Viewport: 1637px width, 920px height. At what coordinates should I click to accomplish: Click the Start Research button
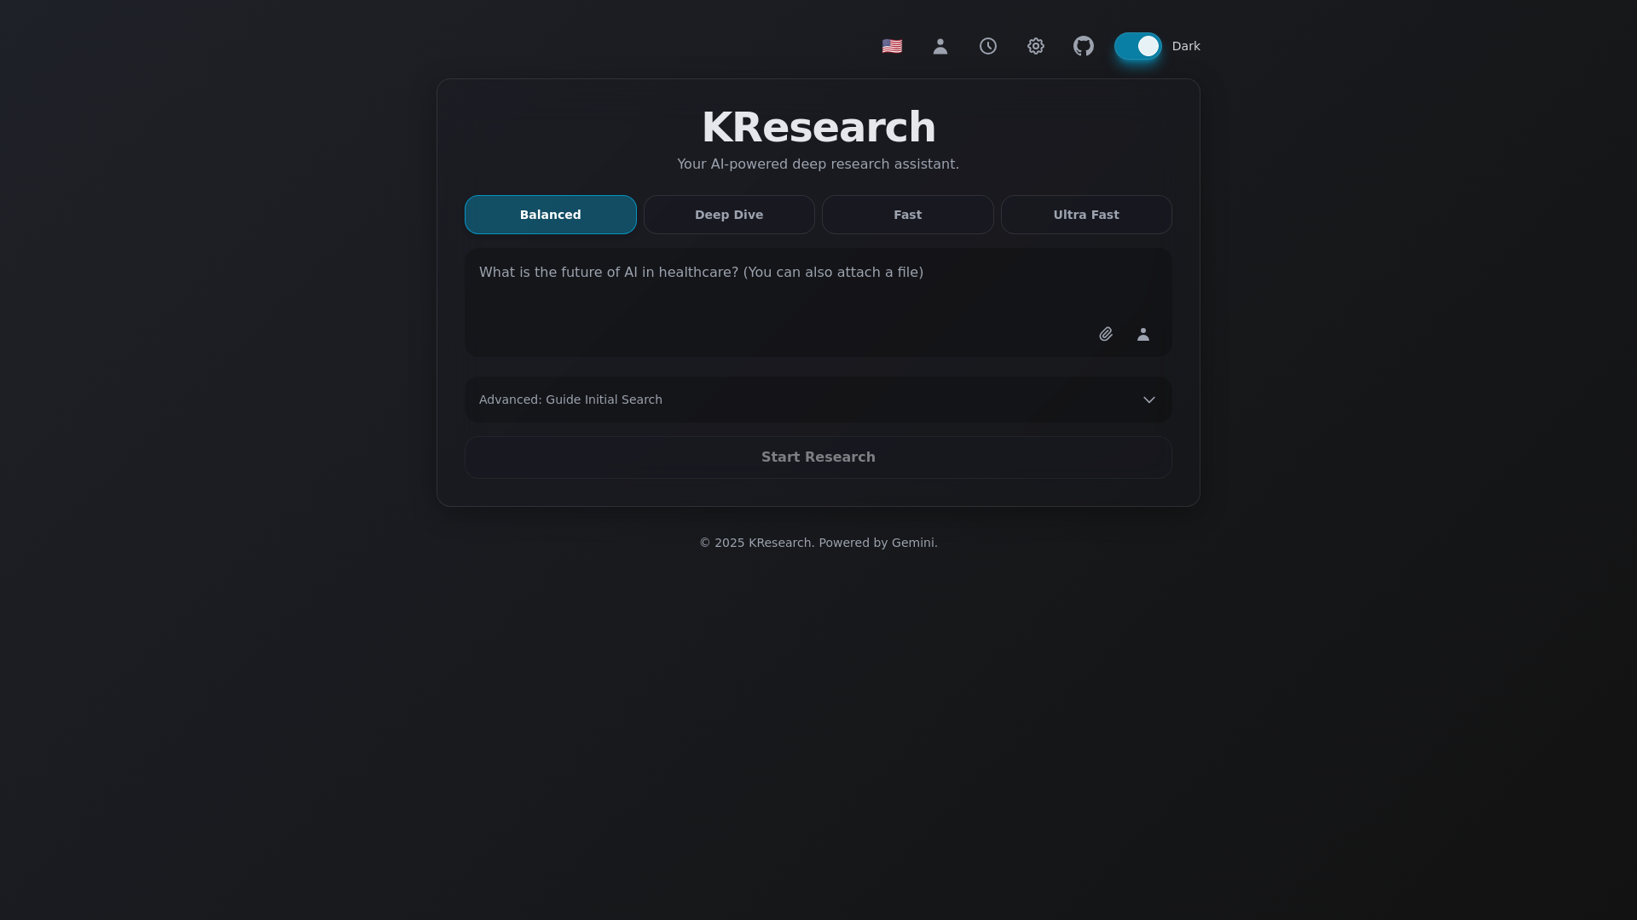pos(818,457)
